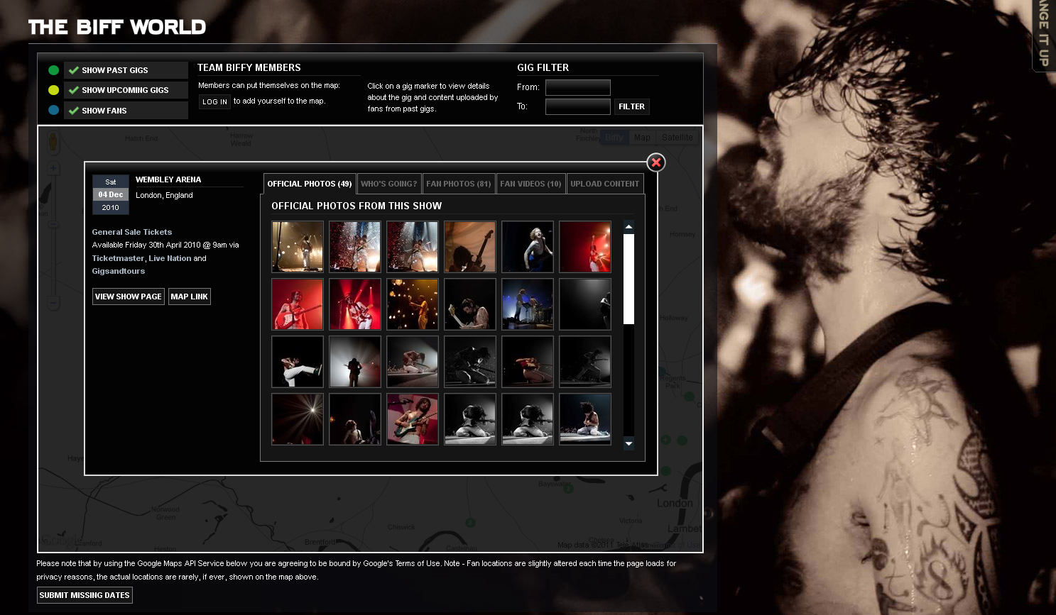Viewport: 1056px width, 615px height.
Task: Click the green past gigs legend dot
Action: pyautogui.click(x=53, y=70)
